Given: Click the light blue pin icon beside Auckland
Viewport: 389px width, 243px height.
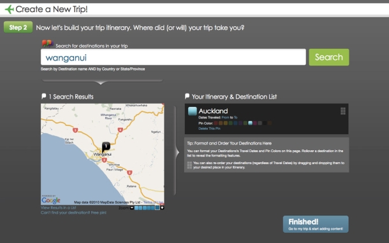Looking at the screenshot, I should [x=192, y=111].
